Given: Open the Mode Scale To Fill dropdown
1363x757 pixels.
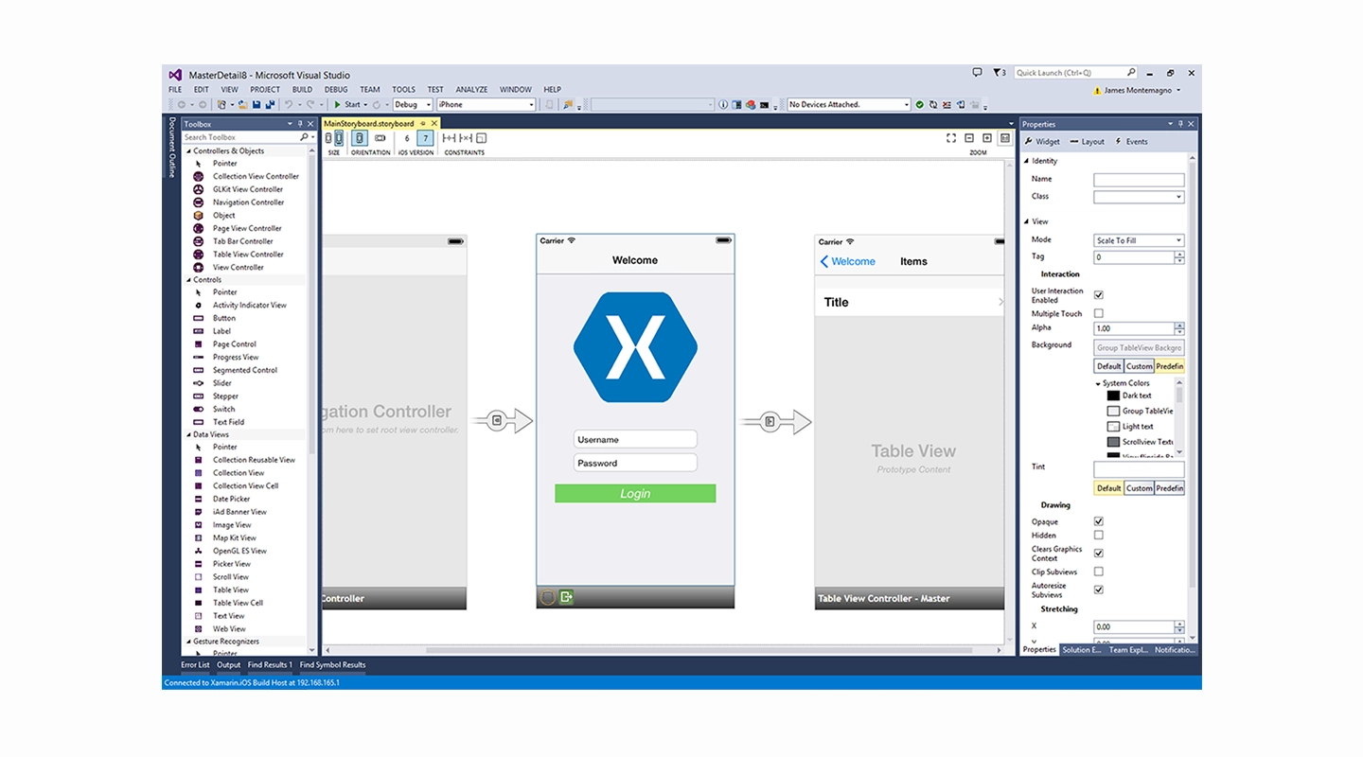Looking at the screenshot, I should 1139,240.
